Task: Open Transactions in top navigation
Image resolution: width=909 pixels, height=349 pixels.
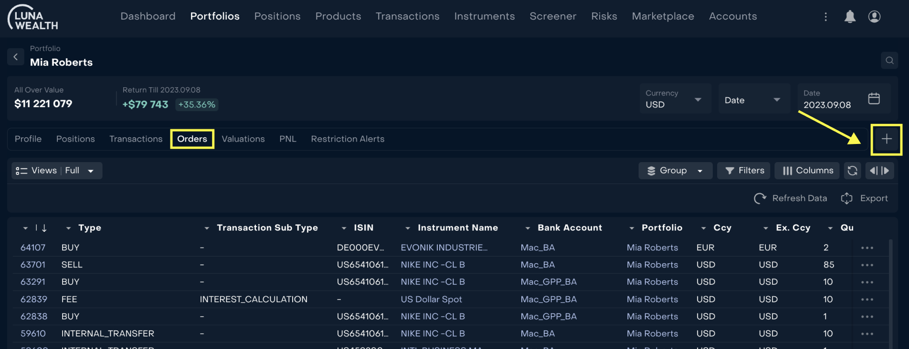Action: pyautogui.click(x=407, y=16)
